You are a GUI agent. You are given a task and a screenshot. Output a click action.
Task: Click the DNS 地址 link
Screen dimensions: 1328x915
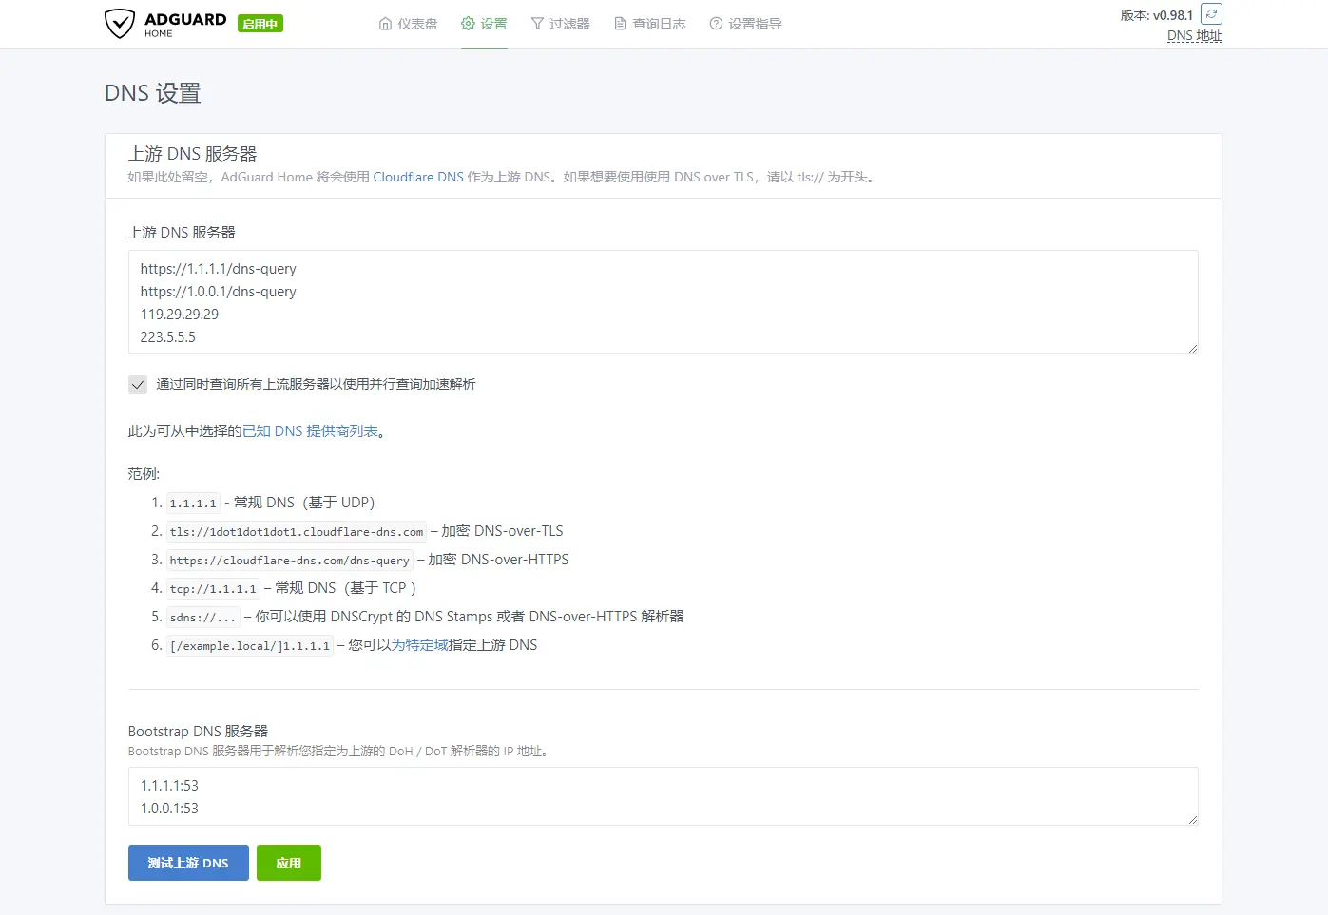(x=1194, y=36)
